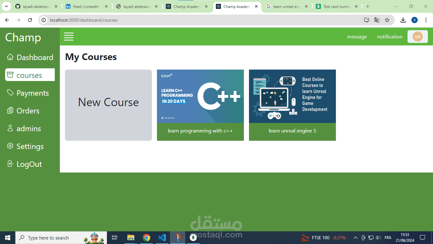Click the Payments tag icon
The width and height of the screenshot is (433, 244).
10,93
